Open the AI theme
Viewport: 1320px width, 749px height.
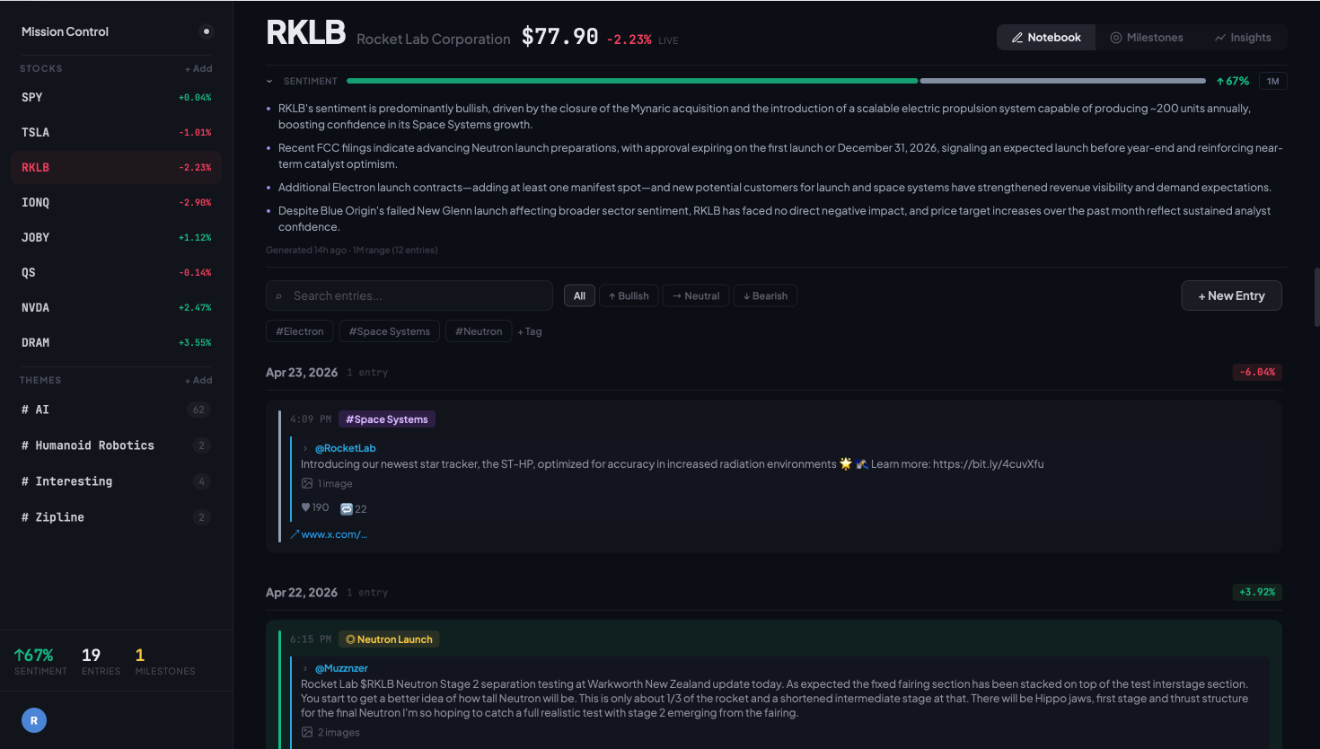tap(116, 410)
